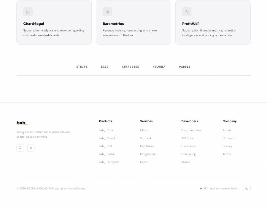267x209 pixels.
Task: Click the Products column heading
Action: (106, 121)
